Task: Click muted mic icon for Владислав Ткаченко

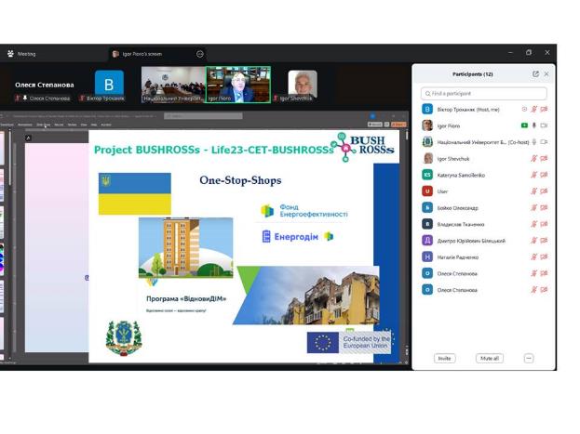Action: 534,224
